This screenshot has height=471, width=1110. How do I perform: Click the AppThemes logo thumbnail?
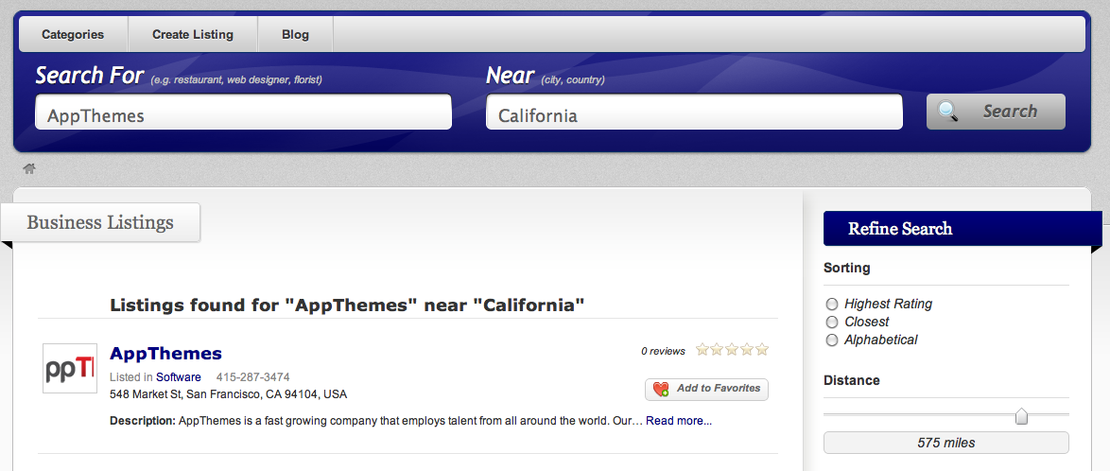(69, 368)
